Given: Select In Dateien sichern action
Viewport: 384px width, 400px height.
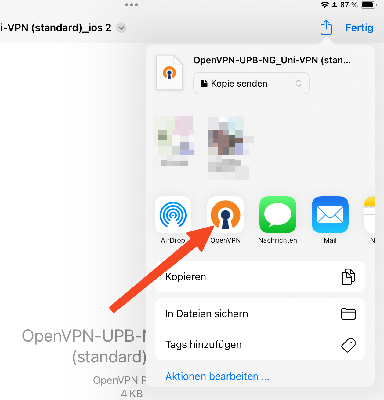Looking at the screenshot, I should pyautogui.click(x=260, y=314).
